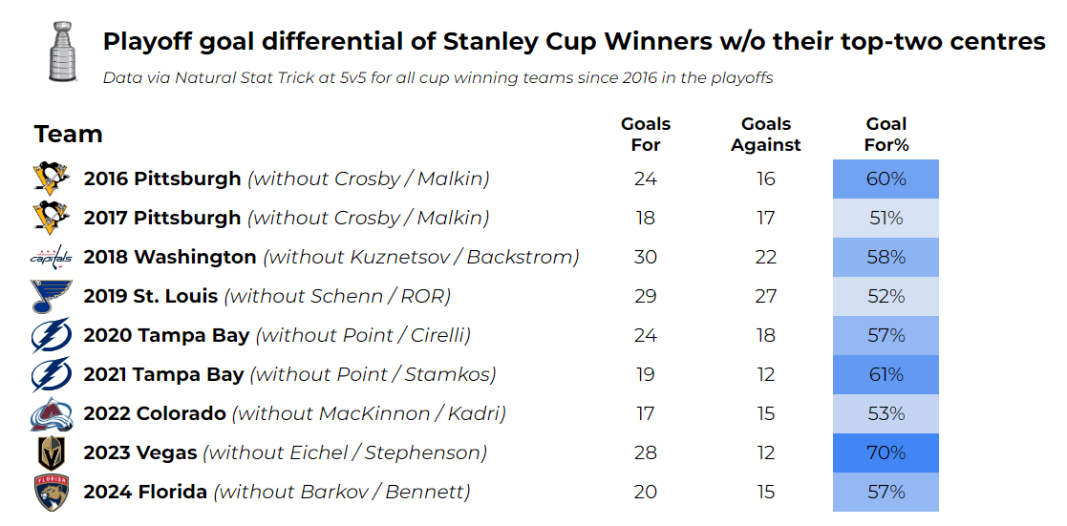Click the 61% Goal For cell
Viewport: 1067px width, 526px height.
886,375
